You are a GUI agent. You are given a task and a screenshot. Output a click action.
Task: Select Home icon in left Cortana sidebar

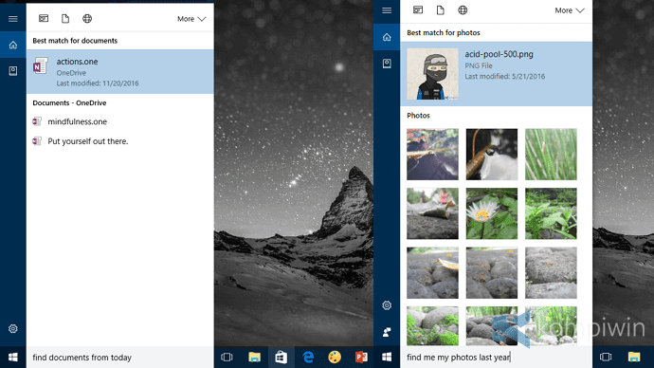click(x=13, y=45)
